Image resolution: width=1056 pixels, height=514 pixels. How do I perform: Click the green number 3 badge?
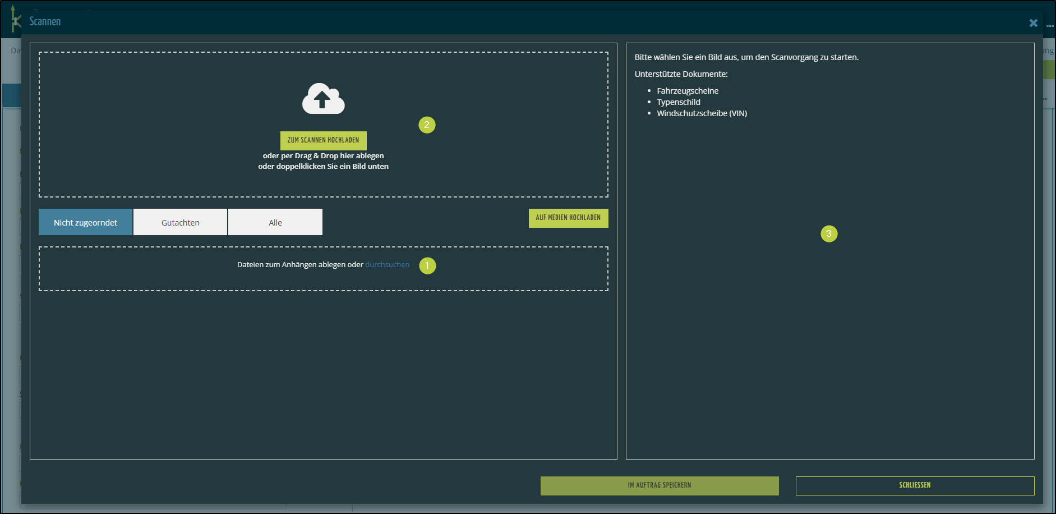[x=828, y=233]
